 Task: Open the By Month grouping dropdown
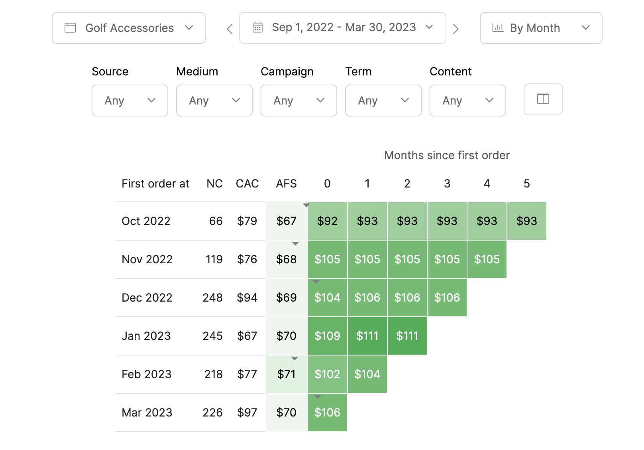541,28
